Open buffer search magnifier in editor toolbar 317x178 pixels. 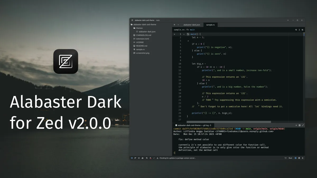(296, 30)
